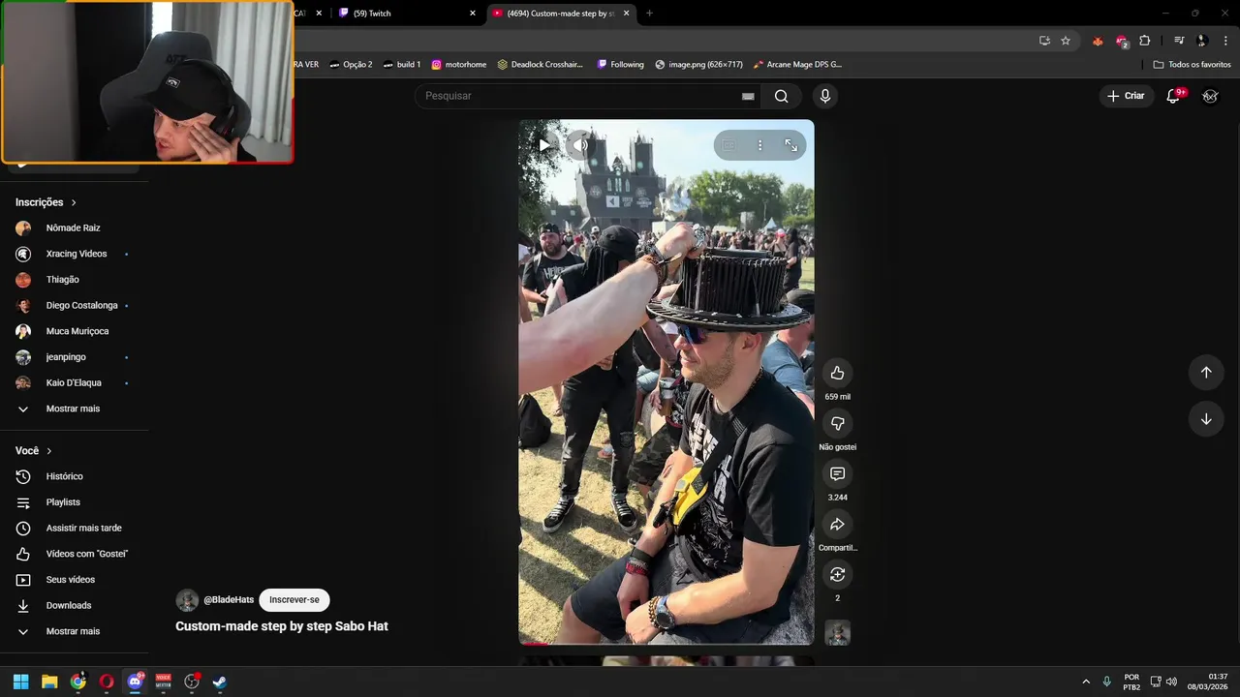Expand the Inscrições section chevron
Screen dimensions: 1240x697
tap(74, 202)
